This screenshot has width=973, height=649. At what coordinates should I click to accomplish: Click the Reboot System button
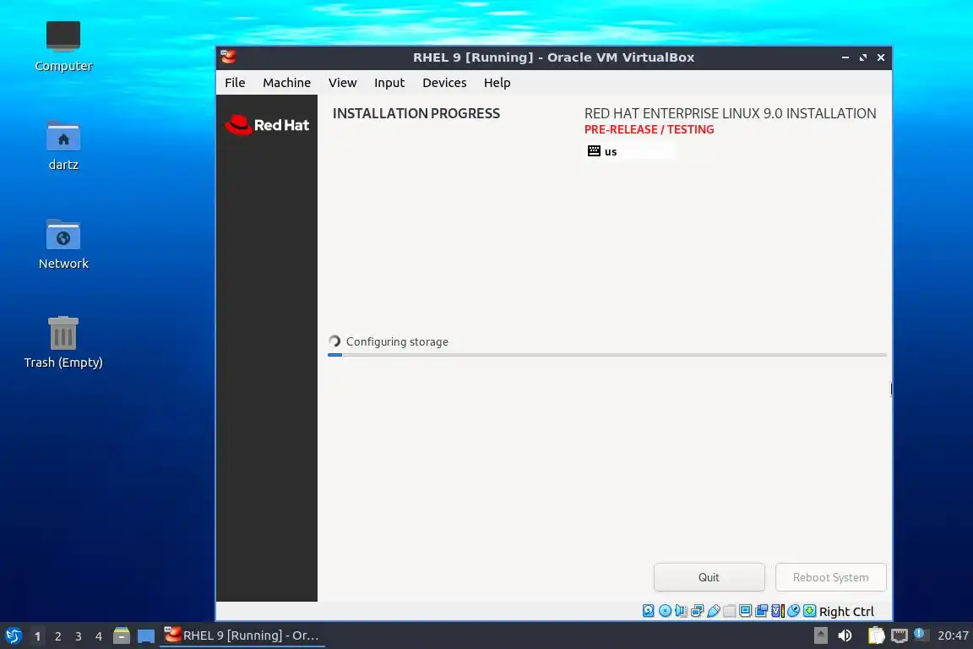tap(831, 577)
